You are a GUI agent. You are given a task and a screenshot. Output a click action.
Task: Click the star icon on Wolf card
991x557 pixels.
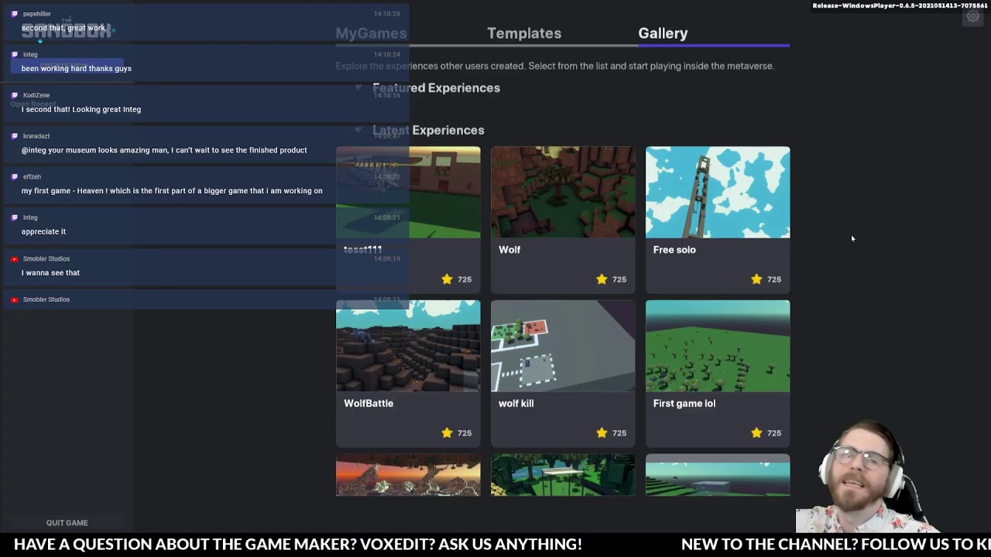tap(602, 279)
